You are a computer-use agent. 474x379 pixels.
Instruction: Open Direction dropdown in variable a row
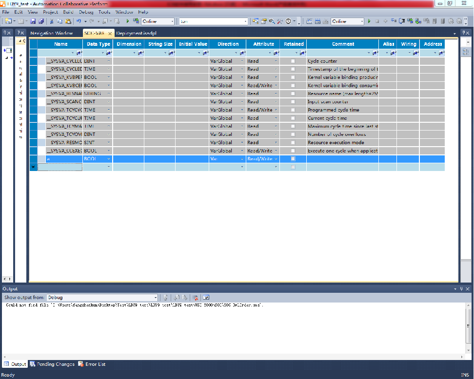point(242,159)
